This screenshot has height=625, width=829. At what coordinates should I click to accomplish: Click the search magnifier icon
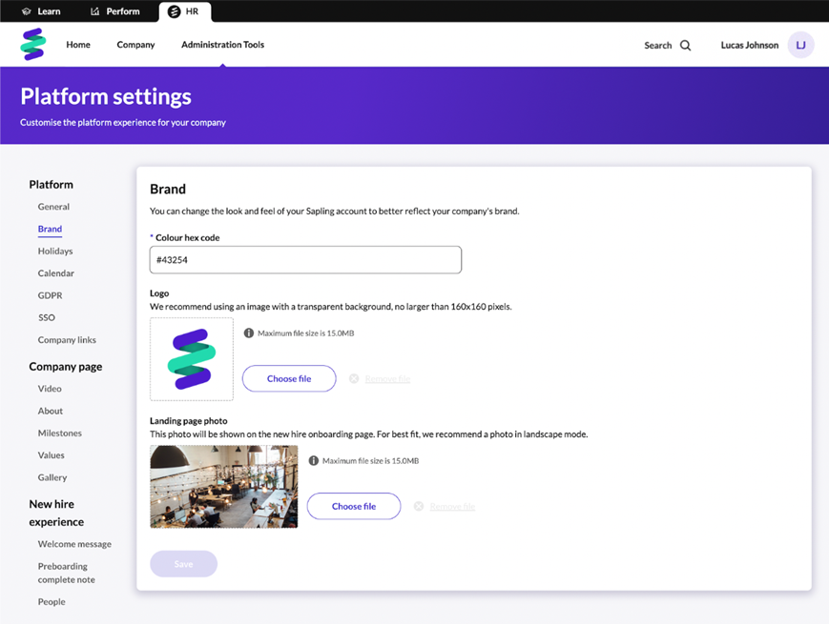[685, 46]
